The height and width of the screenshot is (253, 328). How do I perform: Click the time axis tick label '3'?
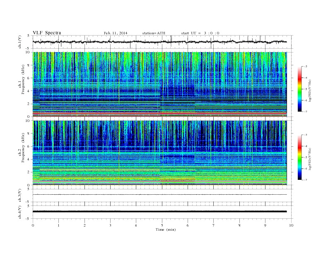point(110,225)
